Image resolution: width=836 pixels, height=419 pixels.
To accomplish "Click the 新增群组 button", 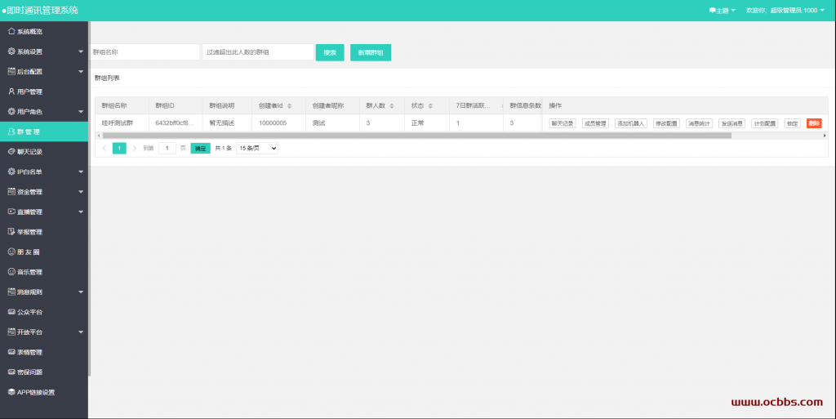I will [x=371, y=52].
